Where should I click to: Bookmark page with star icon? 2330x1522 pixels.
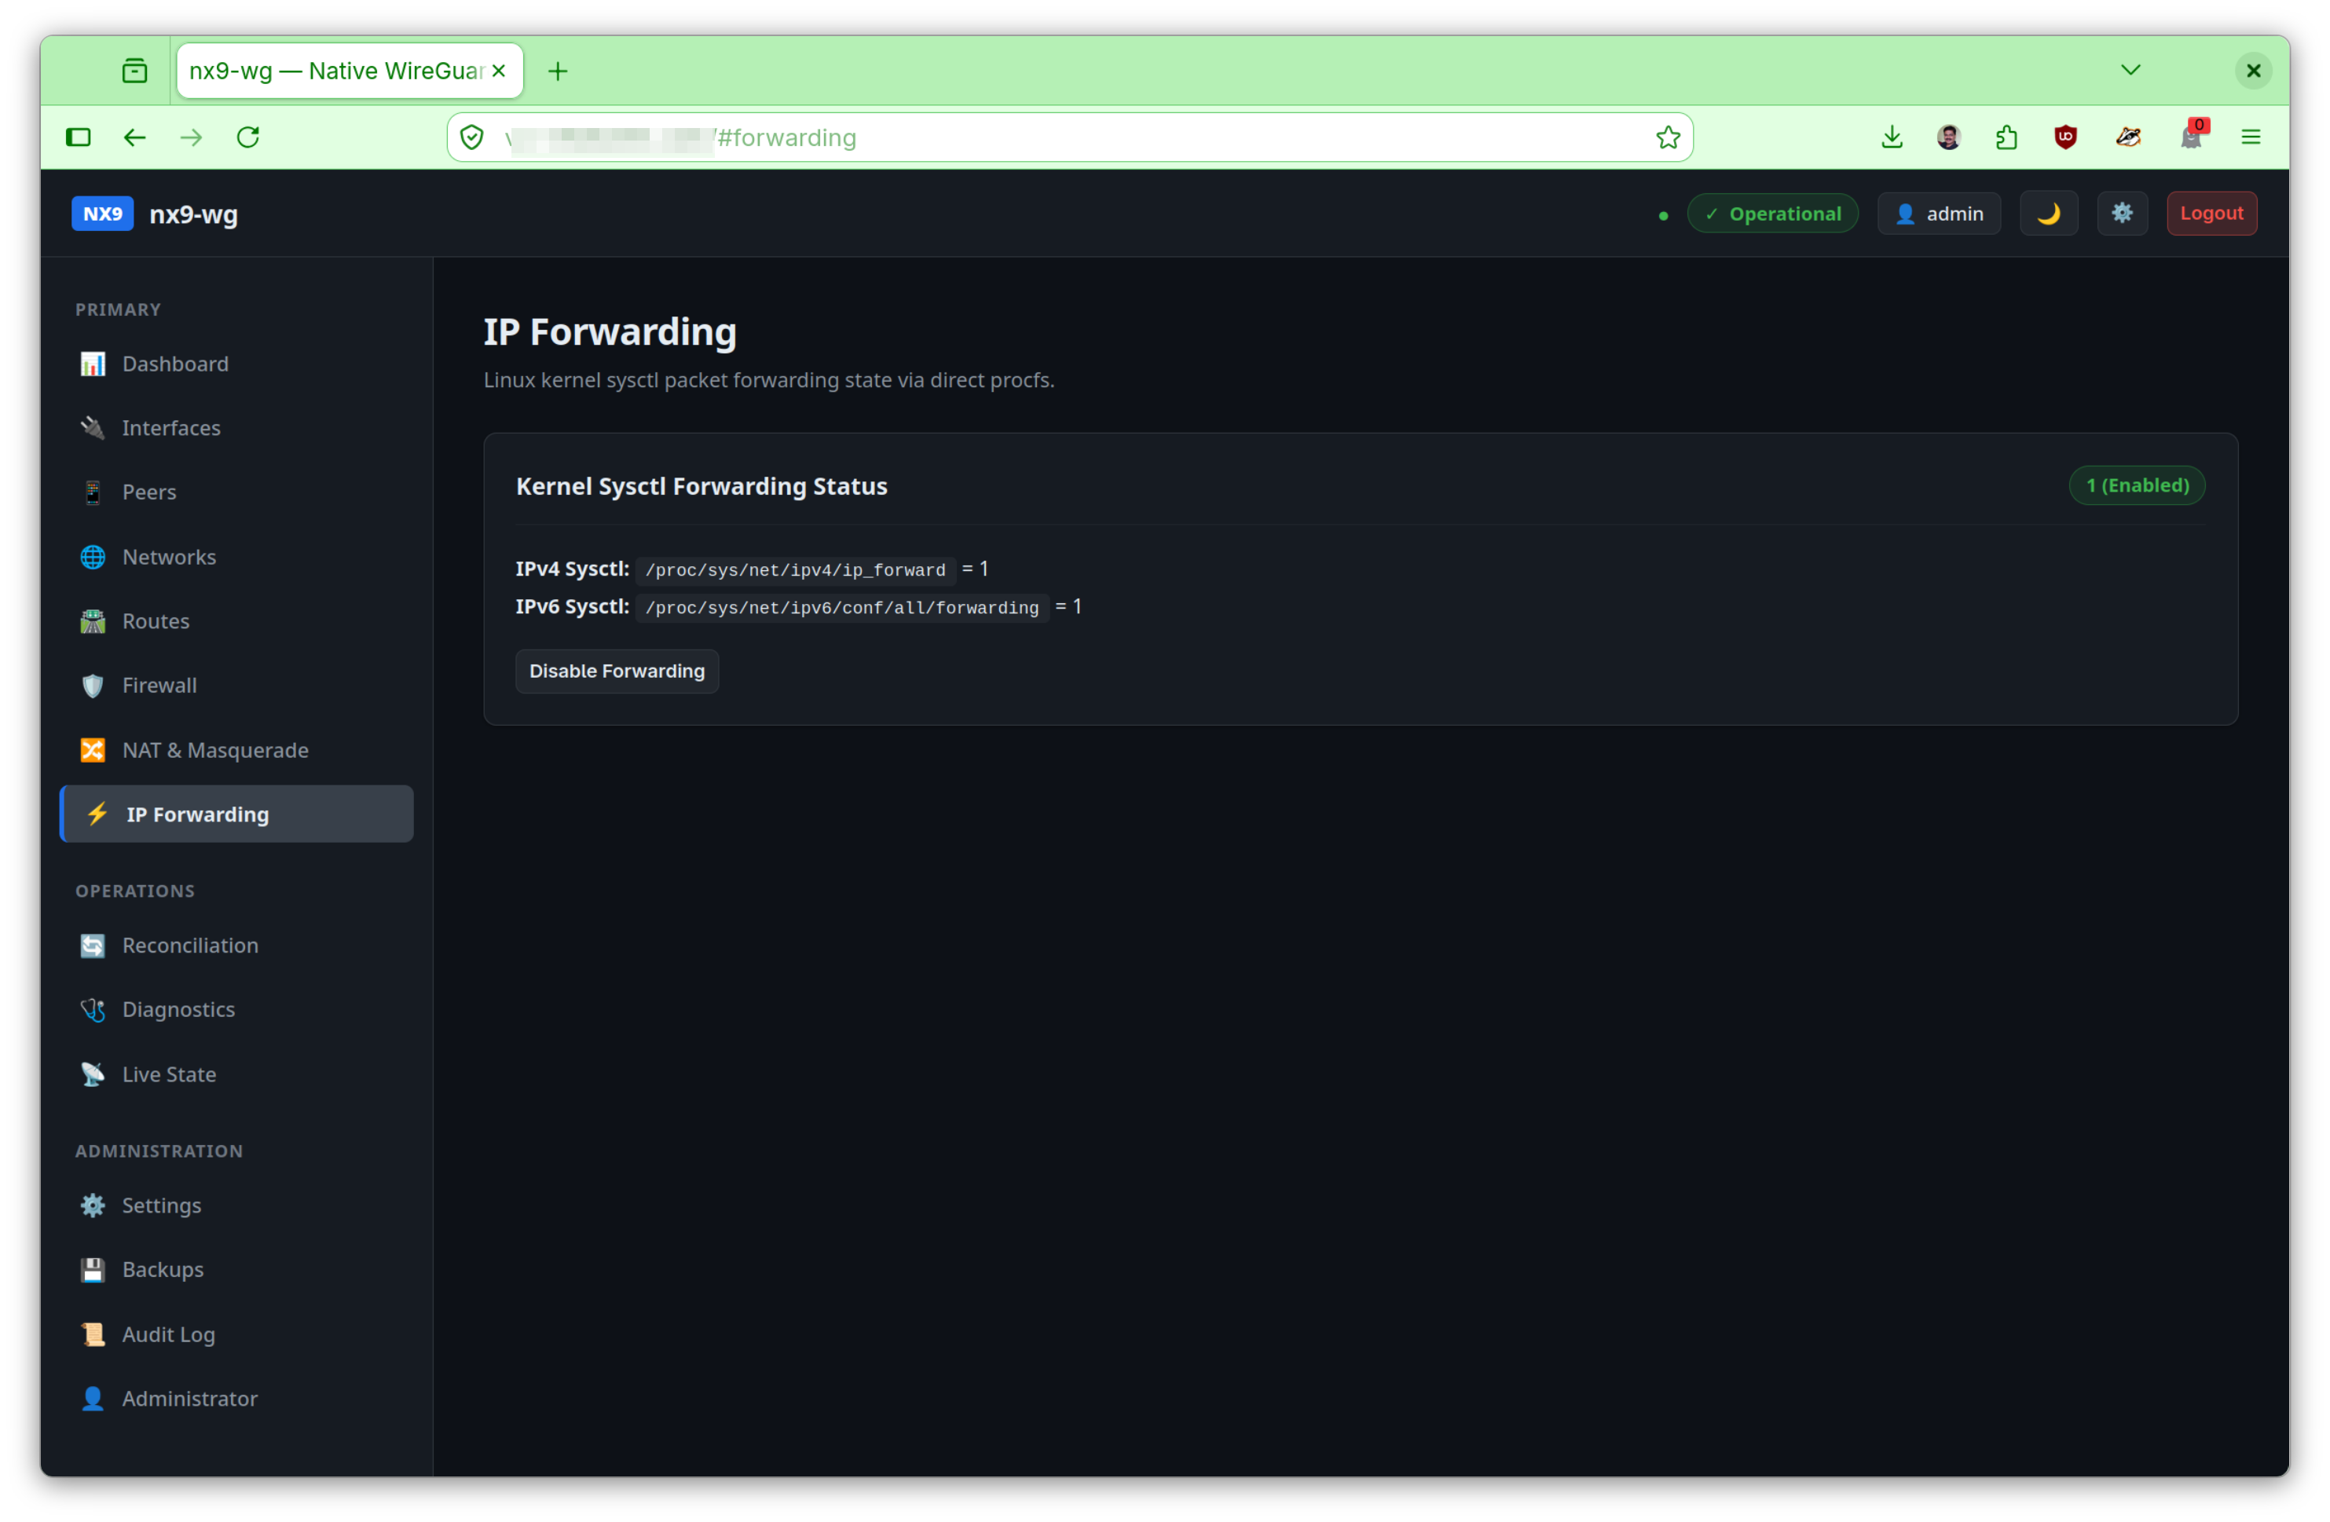pos(1669,137)
